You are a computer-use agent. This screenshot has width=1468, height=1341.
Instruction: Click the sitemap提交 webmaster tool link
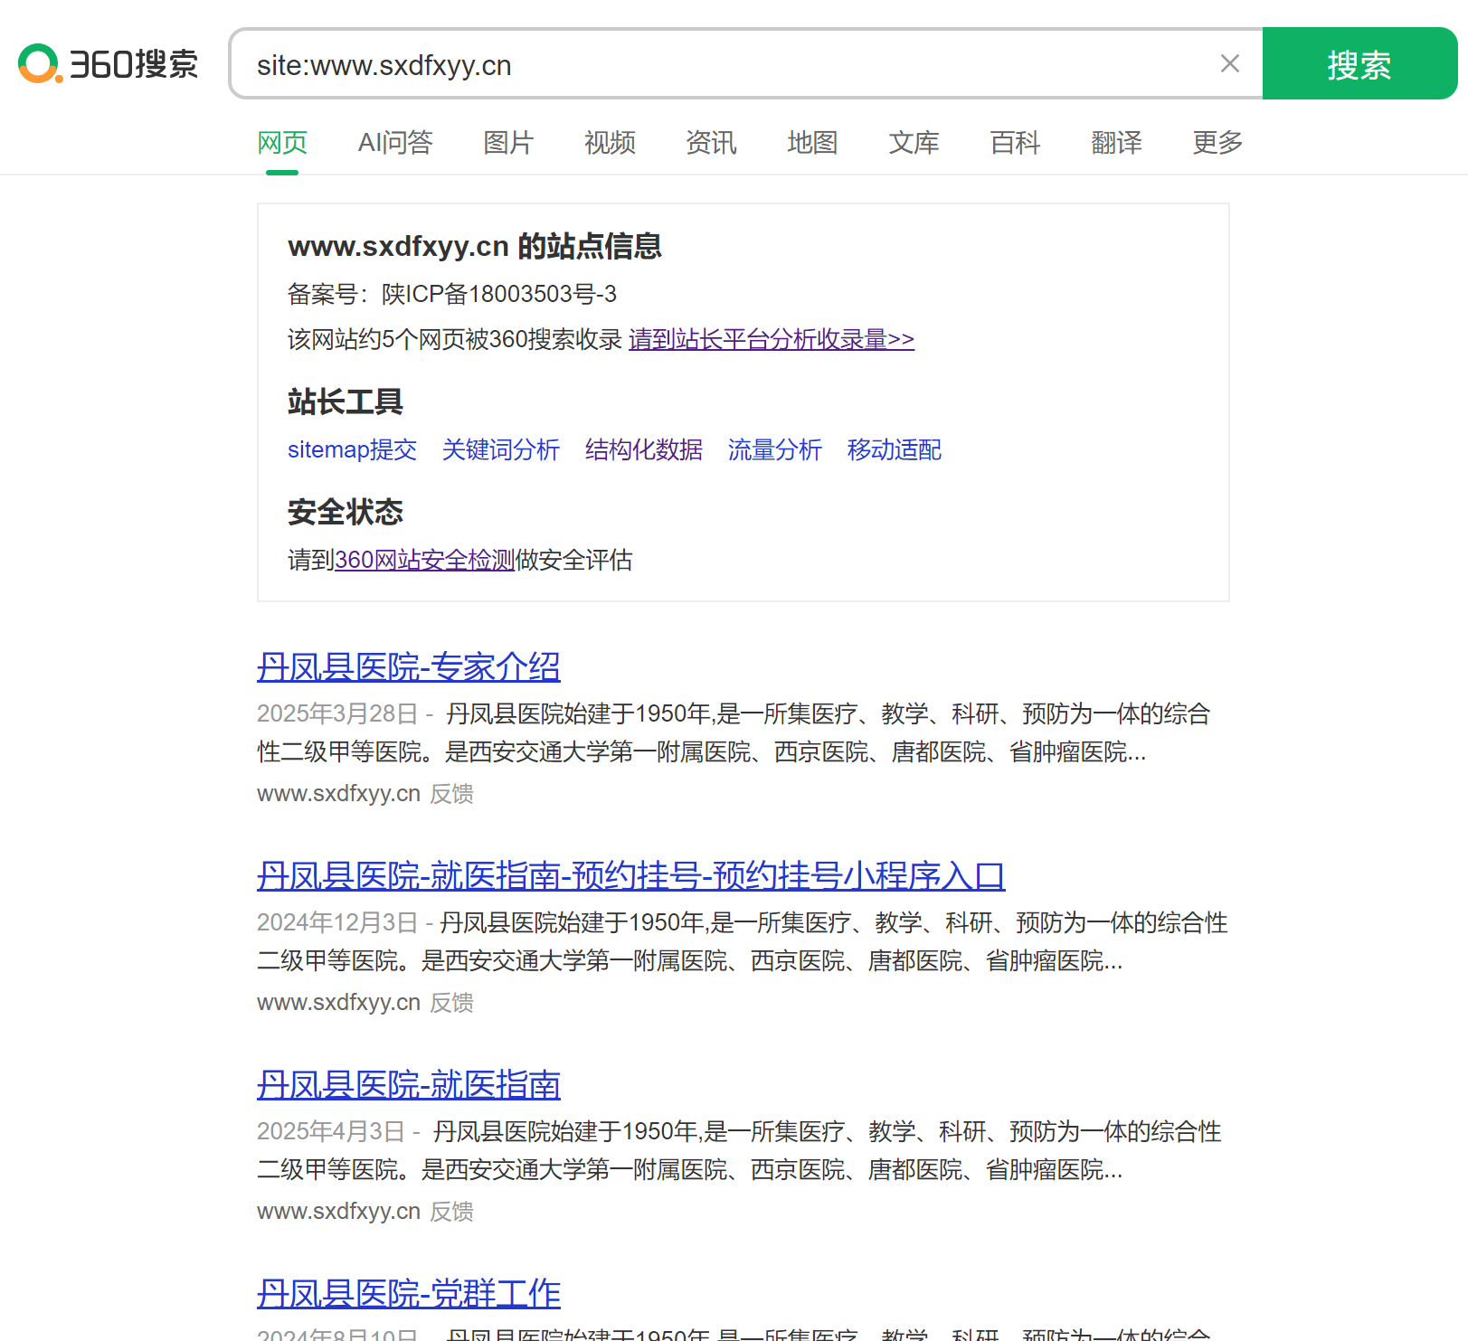tap(351, 449)
